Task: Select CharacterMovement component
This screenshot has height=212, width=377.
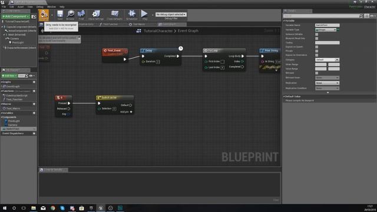Action: pyautogui.click(x=21, y=48)
